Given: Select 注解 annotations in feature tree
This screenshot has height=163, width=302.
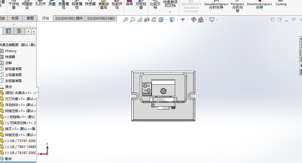Looking at the screenshot, I should tap(8, 63).
